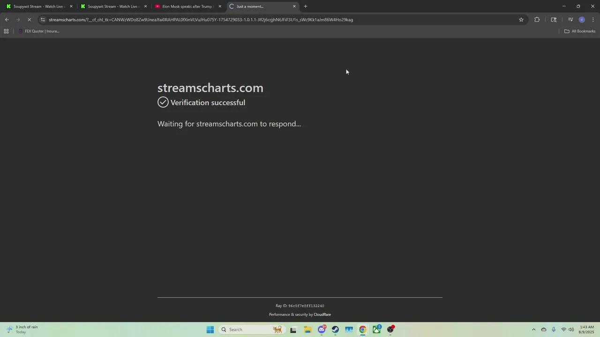Open the weather widget showing rain
Image resolution: width=600 pixels, height=337 pixels.
(x=22, y=330)
